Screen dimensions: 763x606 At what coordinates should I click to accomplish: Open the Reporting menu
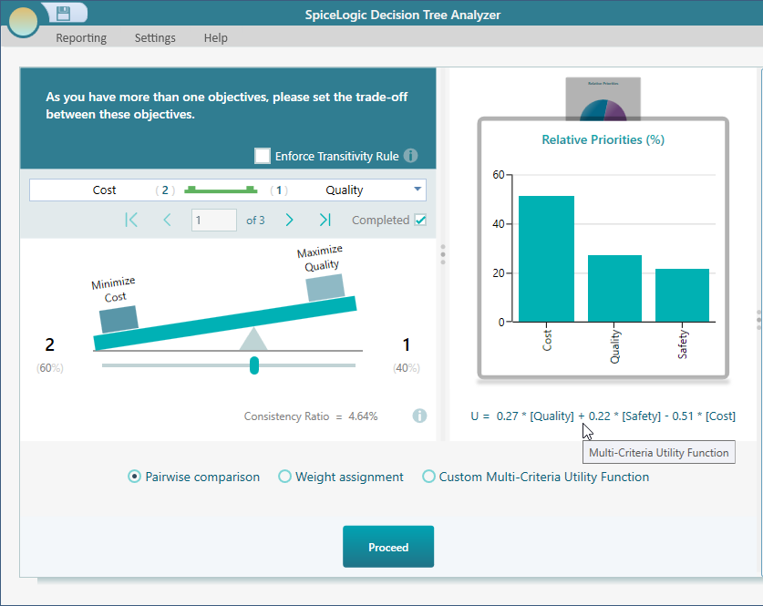(x=81, y=38)
